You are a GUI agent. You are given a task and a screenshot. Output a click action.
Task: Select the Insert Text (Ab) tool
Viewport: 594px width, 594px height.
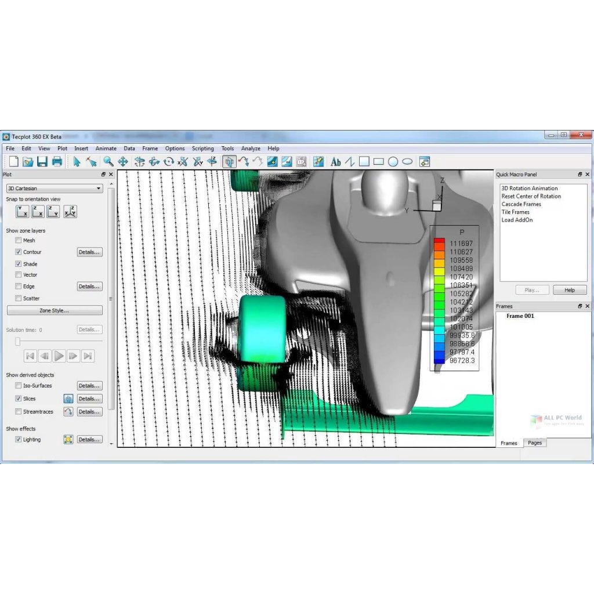click(335, 162)
